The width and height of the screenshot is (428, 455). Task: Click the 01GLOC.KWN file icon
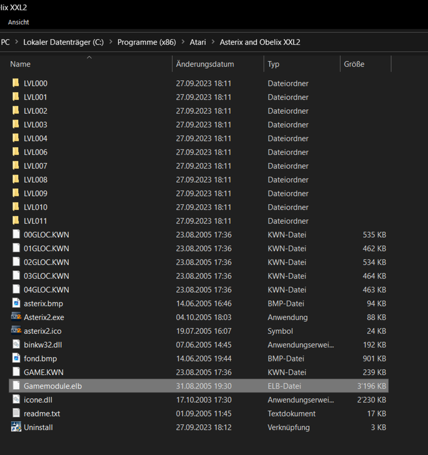tap(16, 248)
